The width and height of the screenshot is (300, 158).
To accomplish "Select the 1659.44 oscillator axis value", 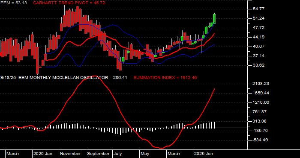I will coord(261,93).
